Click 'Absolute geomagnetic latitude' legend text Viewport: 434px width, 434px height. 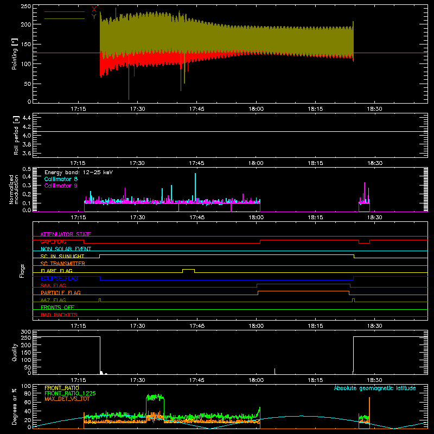(375, 388)
